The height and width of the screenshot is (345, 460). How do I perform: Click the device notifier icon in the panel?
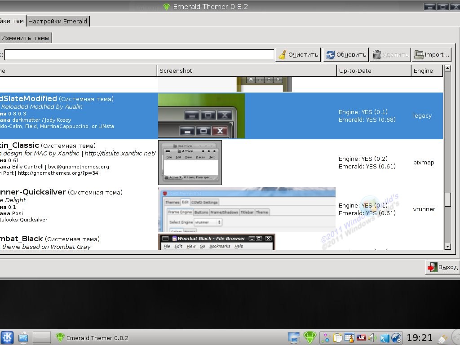[23, 338]
